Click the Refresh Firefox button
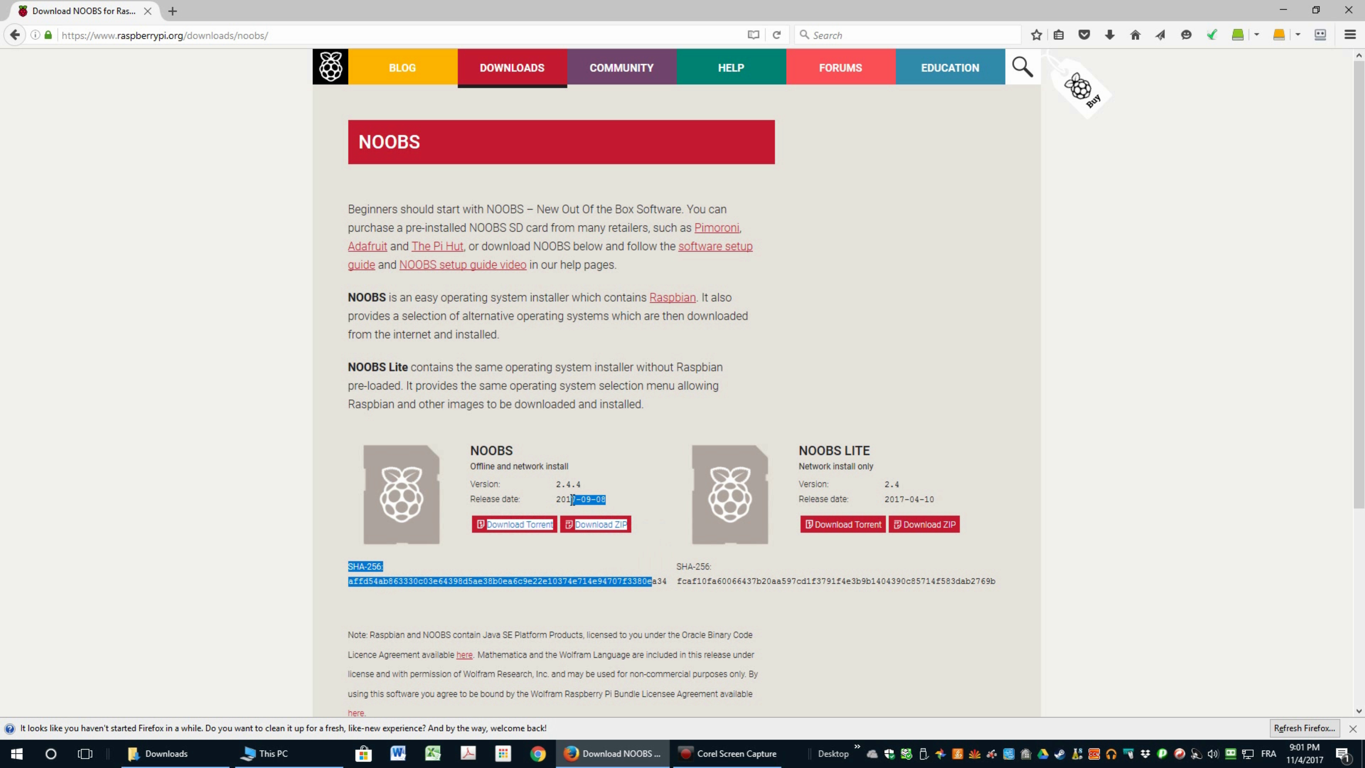1365x768 pixels. point(1304,728)
